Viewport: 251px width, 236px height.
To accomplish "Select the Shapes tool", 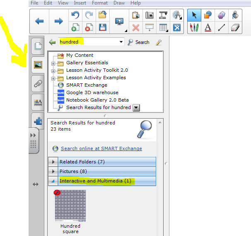I will click(208, 15).
